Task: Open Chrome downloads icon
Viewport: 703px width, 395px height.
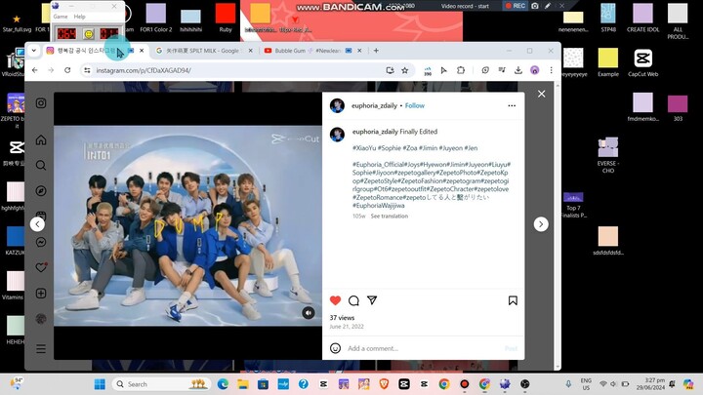Action: coord(518,70)
